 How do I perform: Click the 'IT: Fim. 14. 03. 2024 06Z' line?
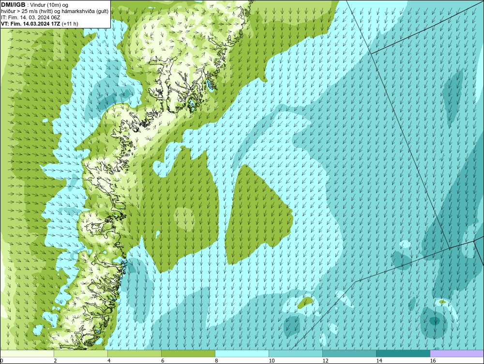(30, 17)
